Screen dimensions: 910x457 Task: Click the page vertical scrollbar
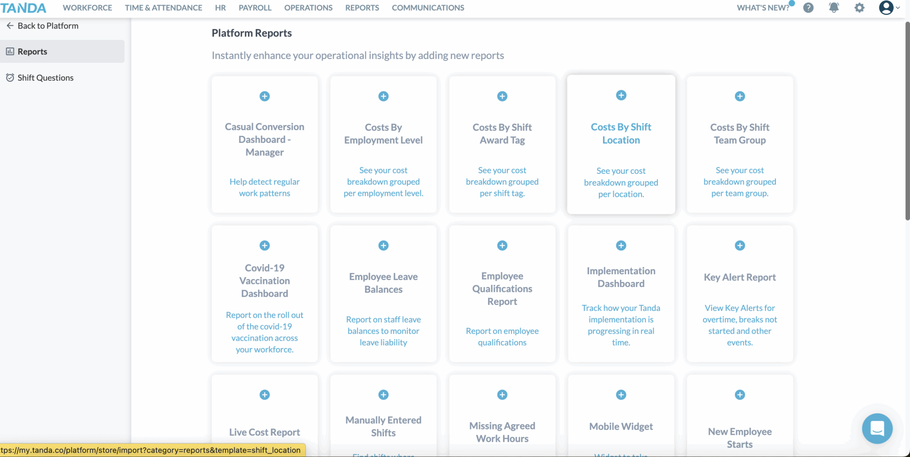[x=907, y=120]
